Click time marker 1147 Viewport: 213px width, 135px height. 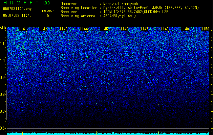pos(144,29)
